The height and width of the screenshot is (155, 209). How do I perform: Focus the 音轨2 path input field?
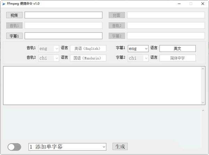tap(166, 25)
